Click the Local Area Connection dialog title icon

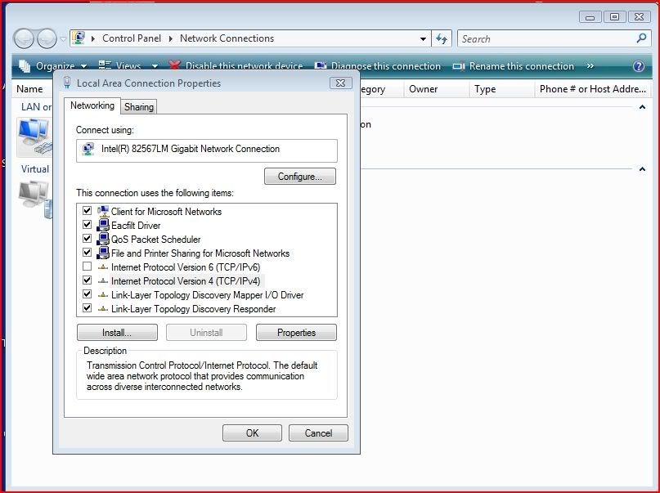66,83
